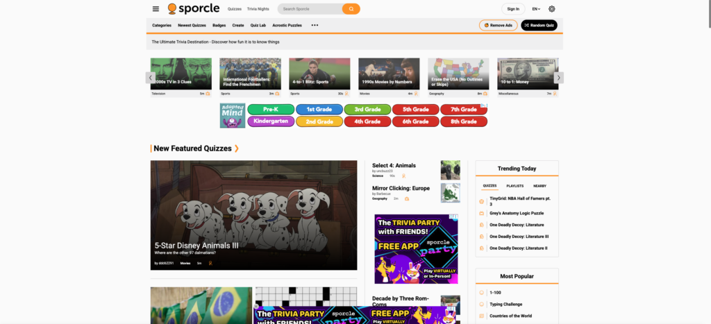Open Grey's Anatomy Logic Puzzle link
Screen dimensions: 711x324
[x=517, y=213]
